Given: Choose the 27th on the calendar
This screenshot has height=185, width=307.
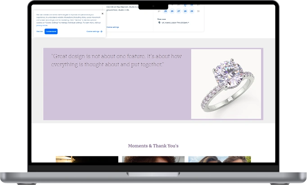Looking at the screenshot, I should [x=179, y=11].
